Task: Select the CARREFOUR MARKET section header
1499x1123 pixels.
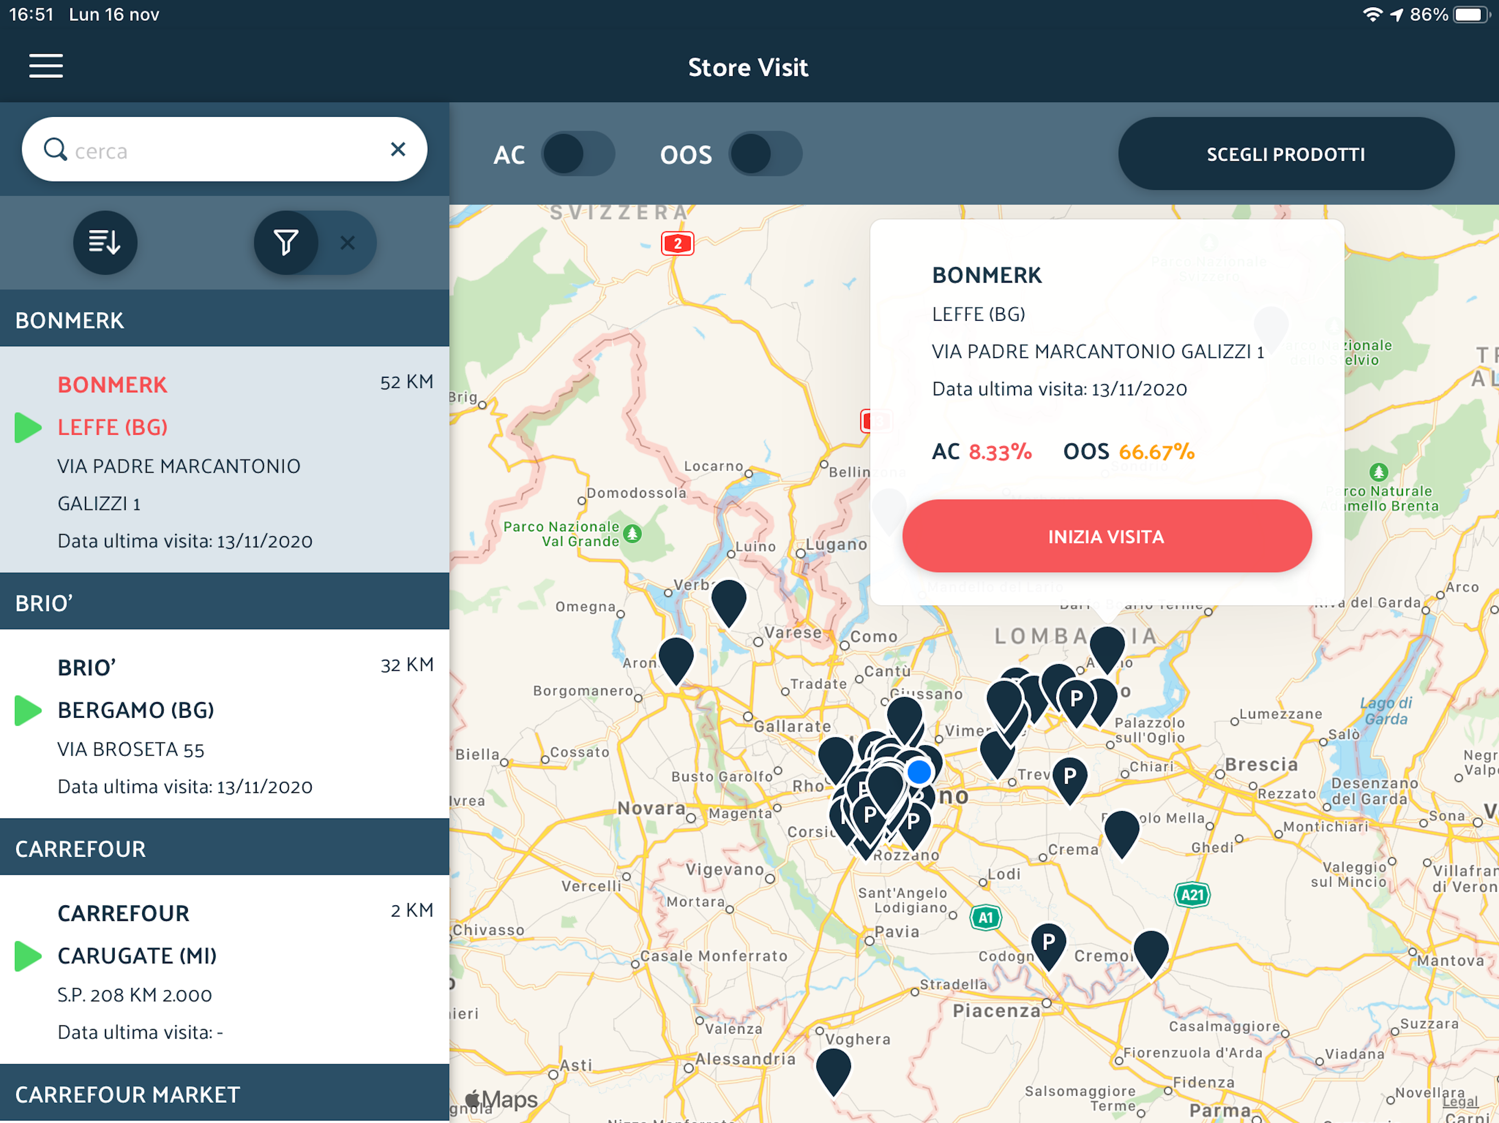Action: pos(224,1093)
